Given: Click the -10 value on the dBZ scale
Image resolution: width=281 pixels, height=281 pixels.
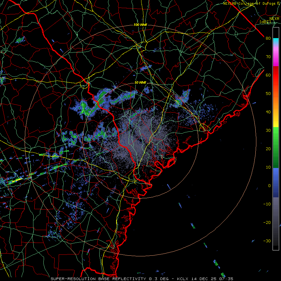Looking at the screenshot, I should (x=267, y=204).
